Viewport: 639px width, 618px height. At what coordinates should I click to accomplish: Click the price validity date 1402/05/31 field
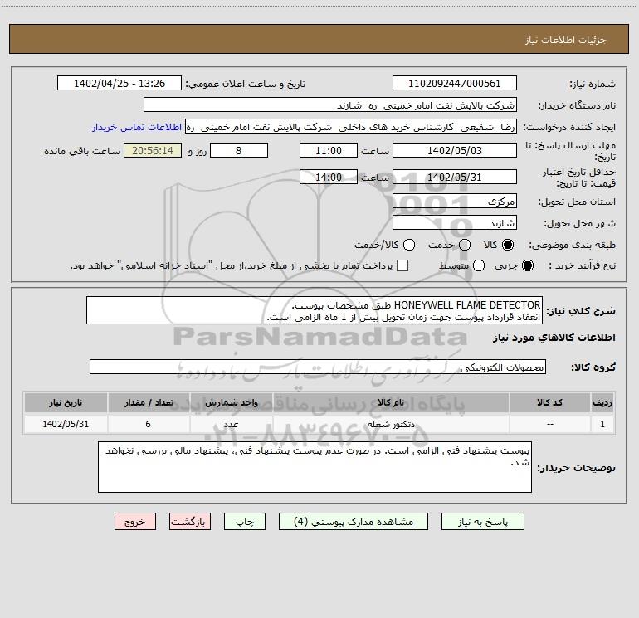[455, 177]
